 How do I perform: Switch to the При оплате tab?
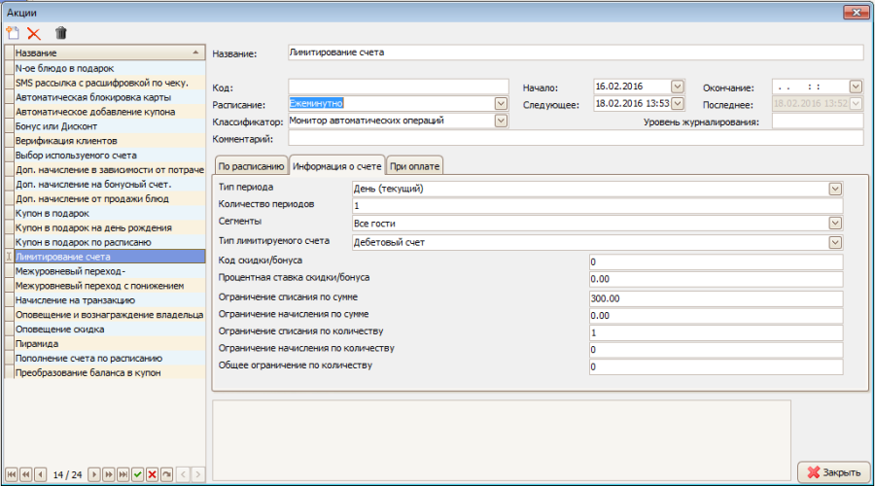[412, 164]
